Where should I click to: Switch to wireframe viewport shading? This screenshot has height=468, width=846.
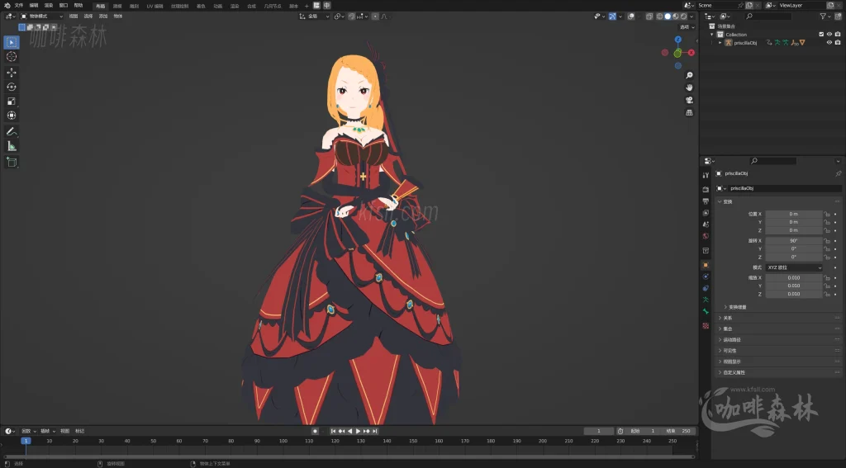[659, 17]
